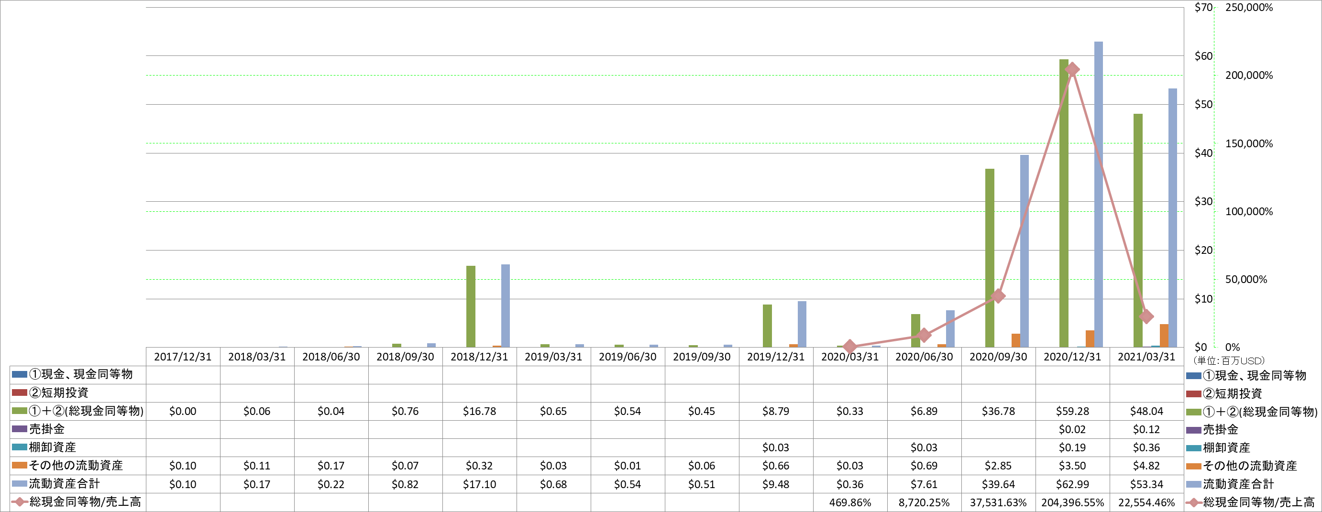Click the left row label ①現金、現金同等物
The height and width of the screenshot is (512, 1322).
(81, 374)
